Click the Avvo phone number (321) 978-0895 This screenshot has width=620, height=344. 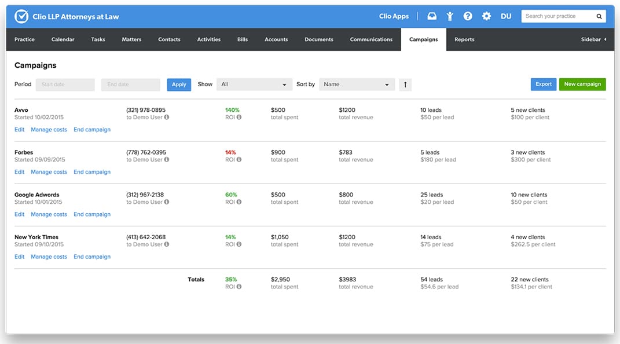pyautogui.click(x=146, y=110)
